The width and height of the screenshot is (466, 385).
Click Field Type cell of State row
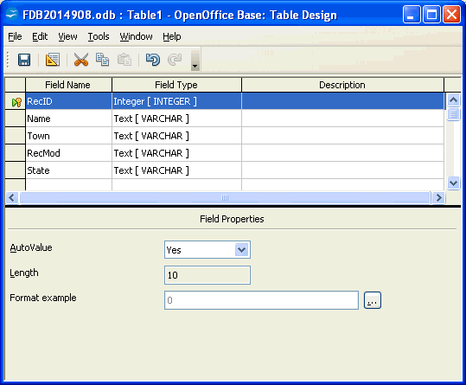tap(177, 170)
